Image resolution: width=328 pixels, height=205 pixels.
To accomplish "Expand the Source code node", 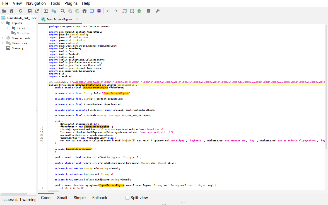I will pyautogui.click(x=3, y=38).
